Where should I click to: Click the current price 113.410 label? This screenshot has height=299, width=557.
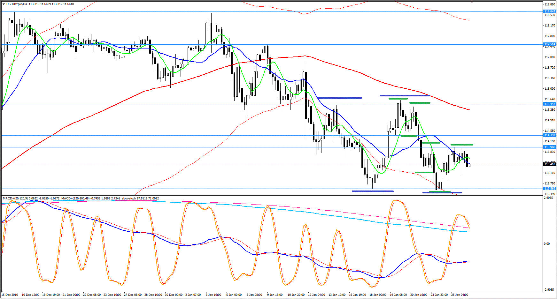(550, 164)
